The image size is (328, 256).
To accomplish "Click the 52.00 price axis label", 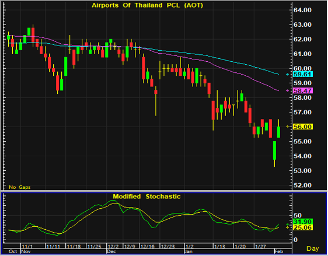I will click(x=302, y=185).
